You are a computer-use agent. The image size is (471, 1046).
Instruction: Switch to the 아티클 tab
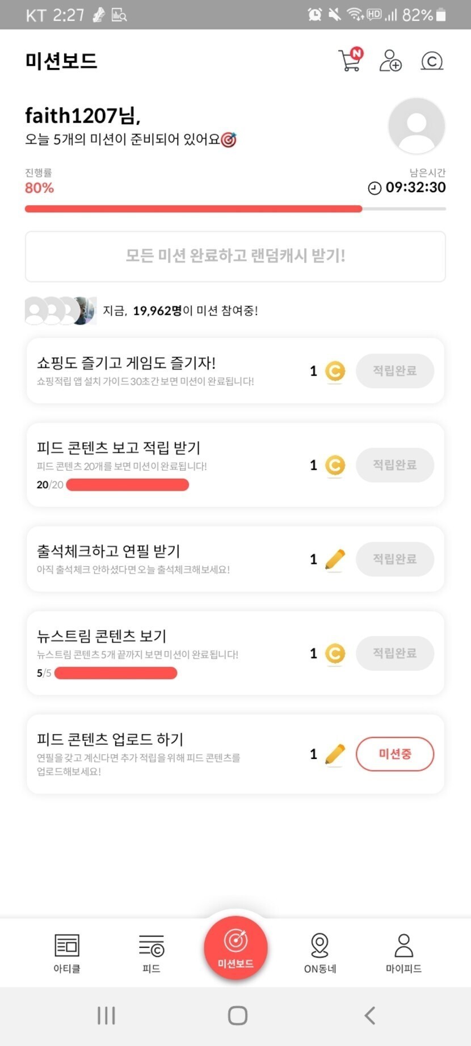click(67, 953)
